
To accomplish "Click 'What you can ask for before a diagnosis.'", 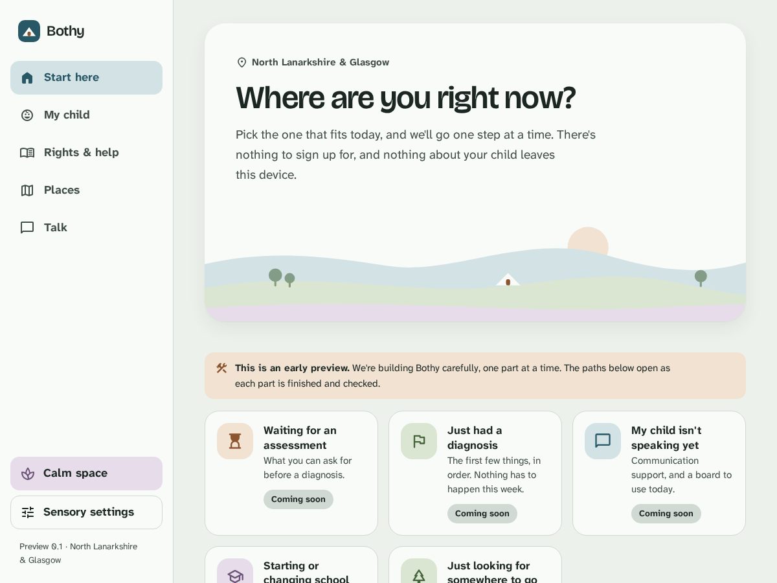I will tap(308, 468).
